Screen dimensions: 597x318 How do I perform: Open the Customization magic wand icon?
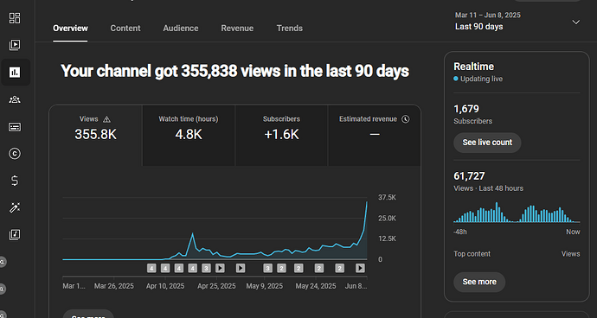pyautogui.click(x=15, y=207)
